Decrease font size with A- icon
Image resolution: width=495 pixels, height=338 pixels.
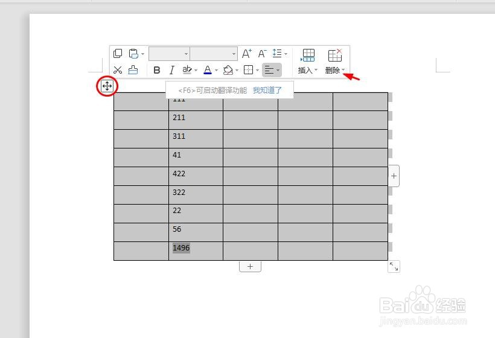(262, 54)
